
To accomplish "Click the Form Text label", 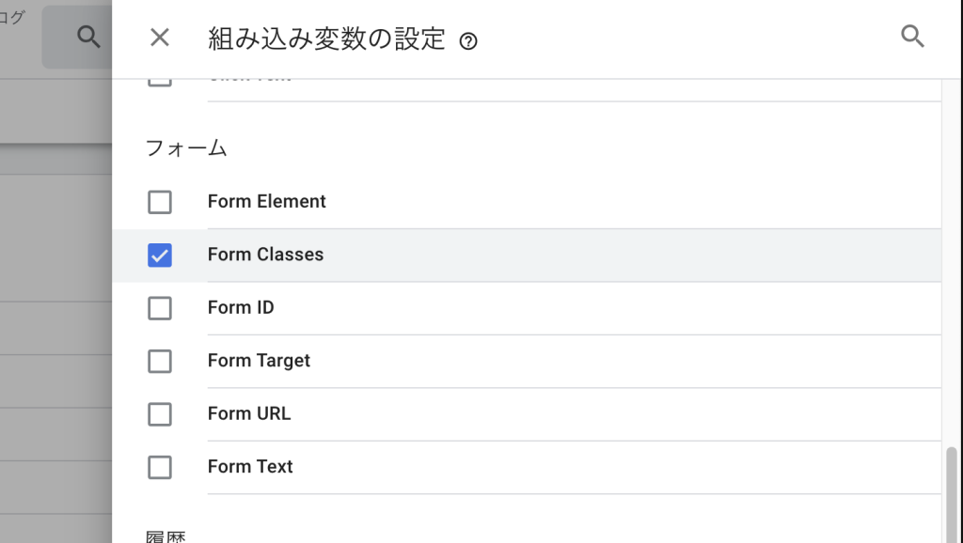I will tap(250, 466).
